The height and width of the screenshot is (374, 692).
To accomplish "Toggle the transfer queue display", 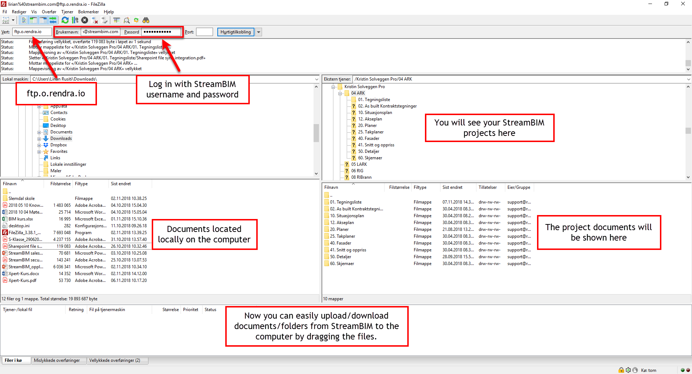I will [53, 20].
